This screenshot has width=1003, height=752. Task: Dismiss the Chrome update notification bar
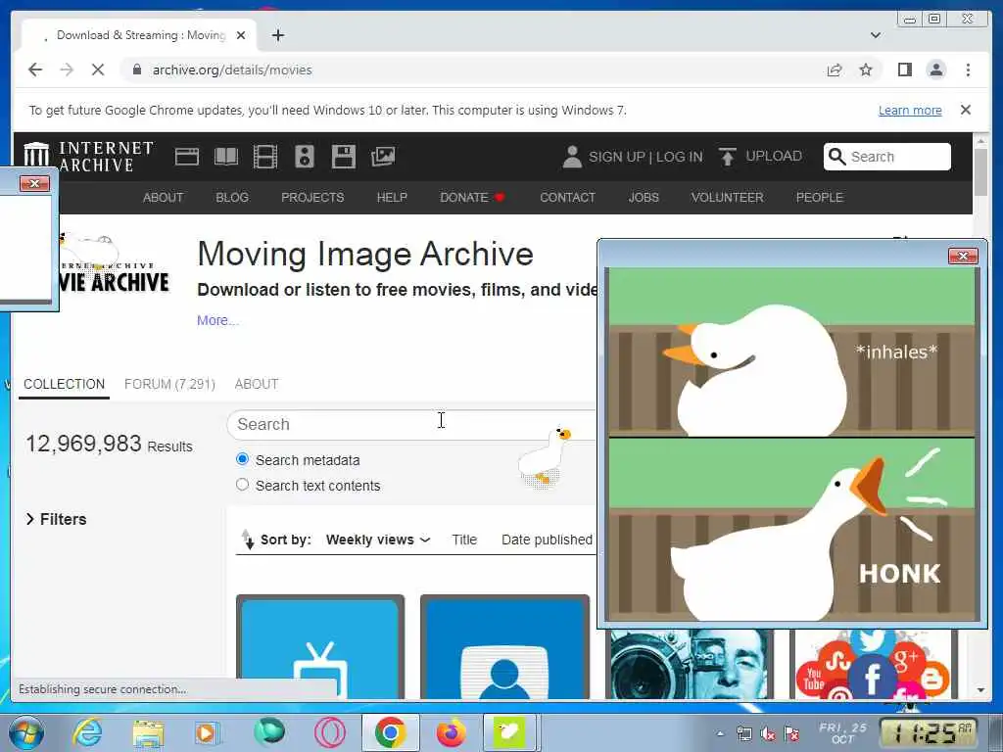click(x=965, y=110)
